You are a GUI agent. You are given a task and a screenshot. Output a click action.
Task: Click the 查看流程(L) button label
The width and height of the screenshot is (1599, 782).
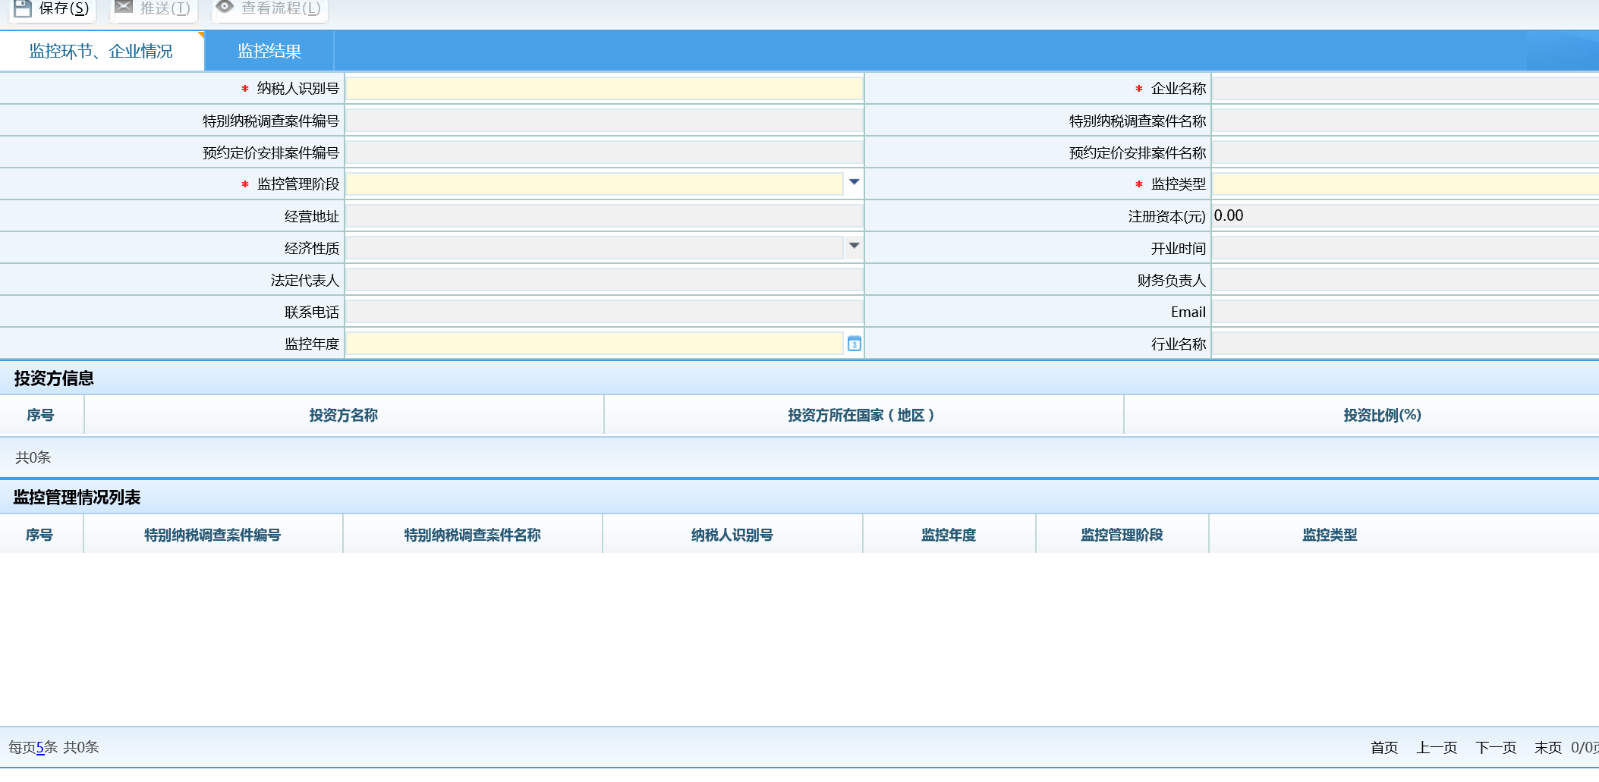(x=281, y=8)
